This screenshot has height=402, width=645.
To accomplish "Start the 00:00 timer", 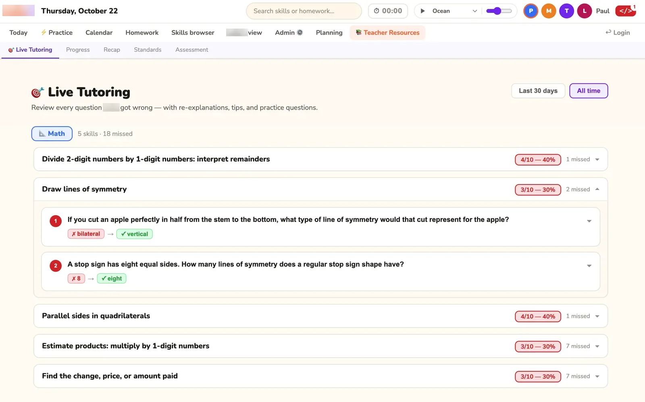I will coord(388,11).
